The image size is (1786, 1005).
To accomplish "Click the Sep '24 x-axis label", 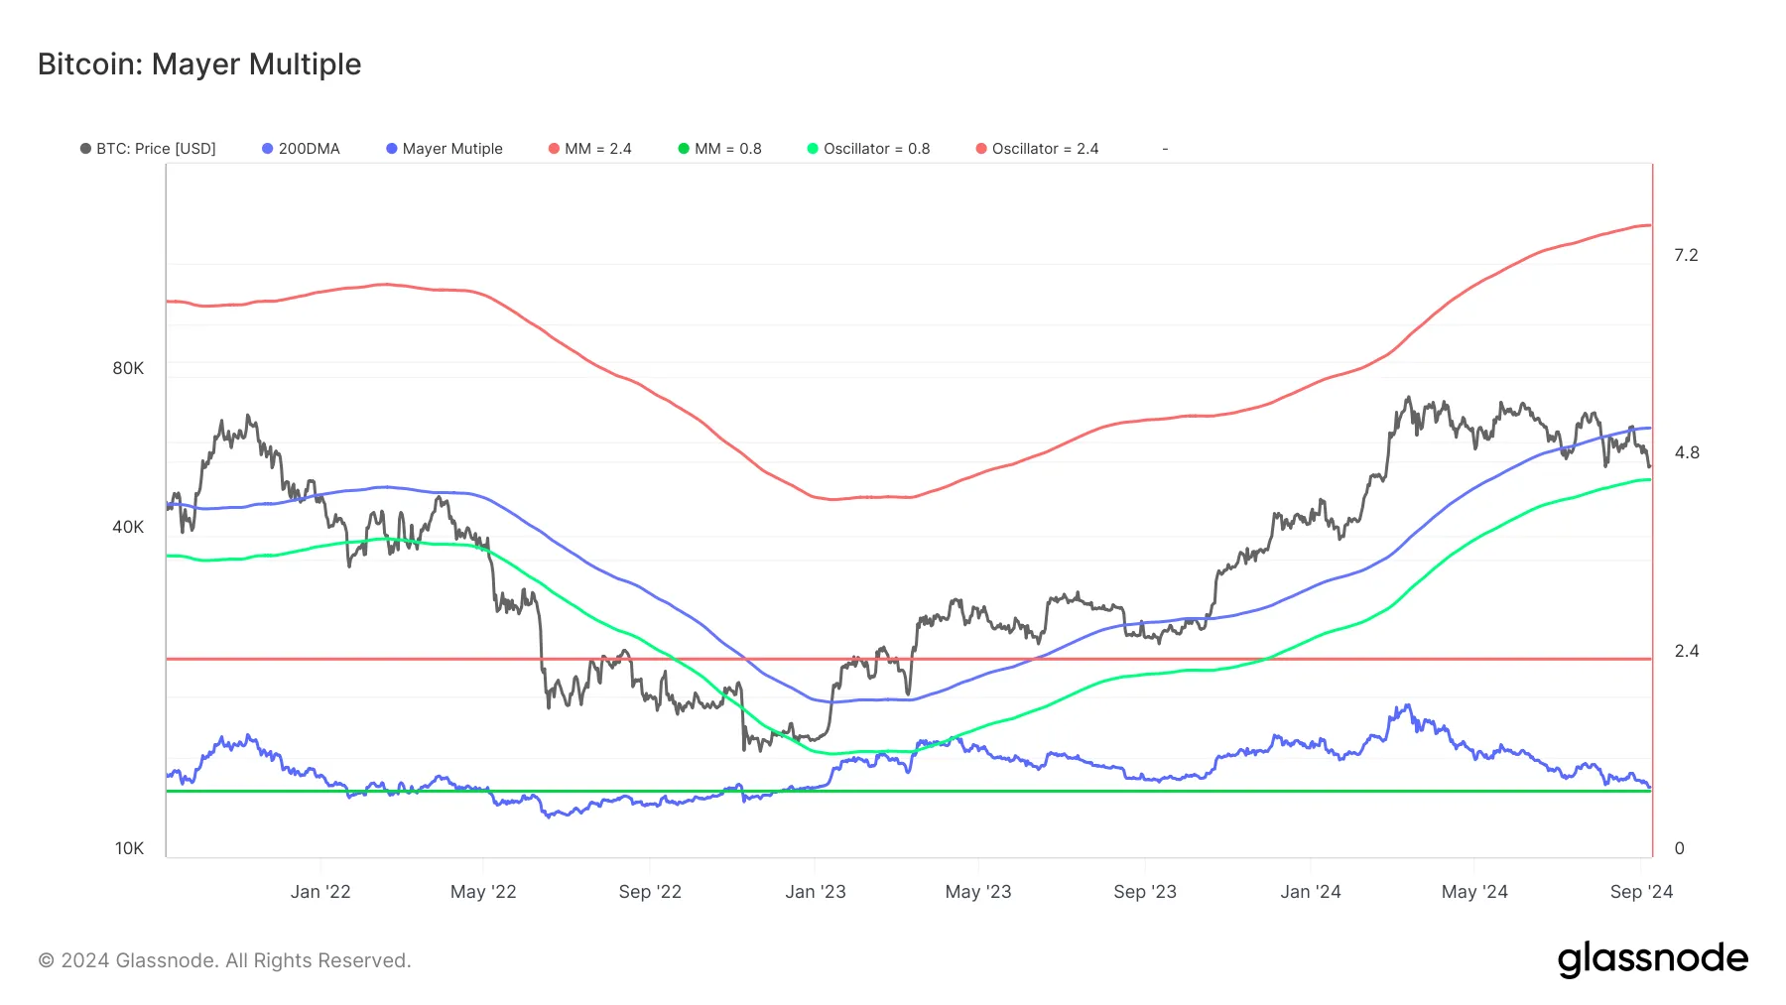I will click(1641, 892).
